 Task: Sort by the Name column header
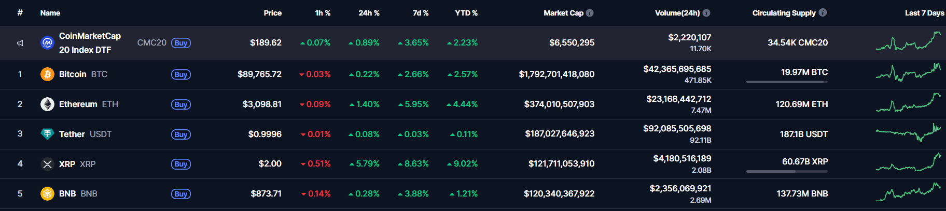50,13
